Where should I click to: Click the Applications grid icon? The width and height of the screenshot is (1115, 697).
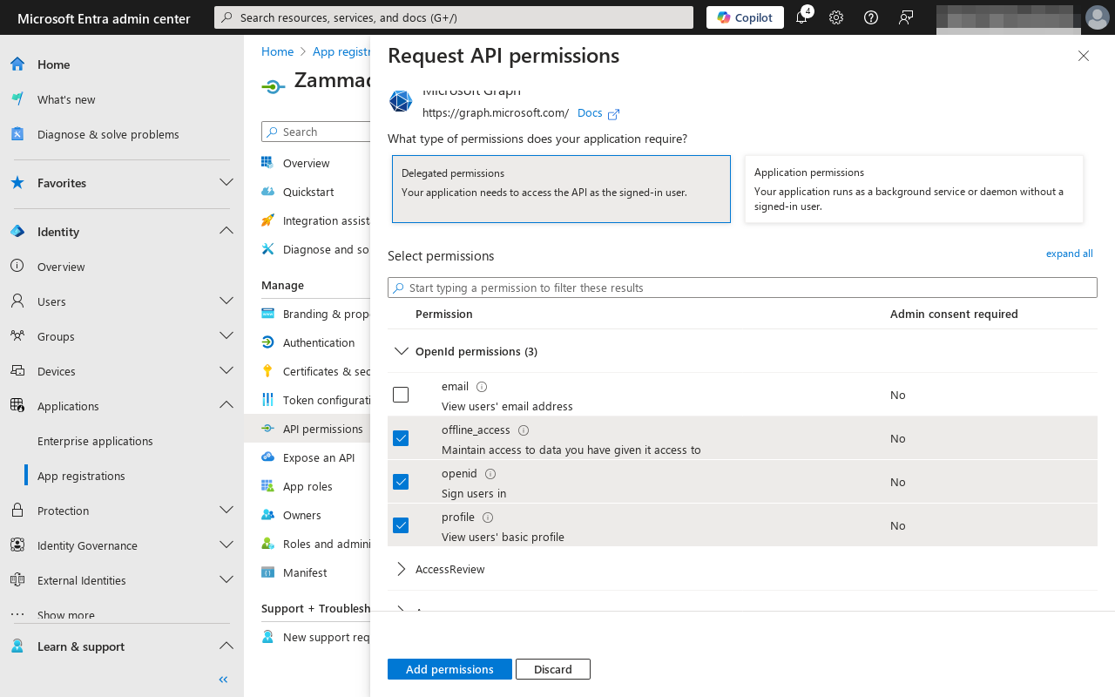17,406
